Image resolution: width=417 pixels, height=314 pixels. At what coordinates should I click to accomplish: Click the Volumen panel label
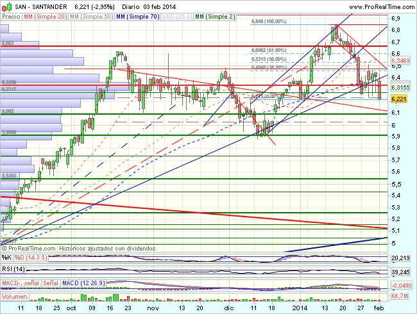[15, 297]
